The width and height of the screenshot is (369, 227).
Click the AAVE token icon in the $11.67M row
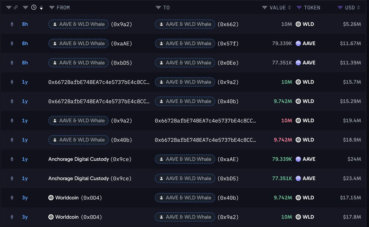click(x=298, y=44)
